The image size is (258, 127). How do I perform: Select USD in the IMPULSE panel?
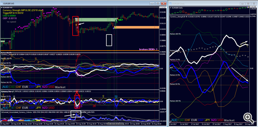pos(52,108)
